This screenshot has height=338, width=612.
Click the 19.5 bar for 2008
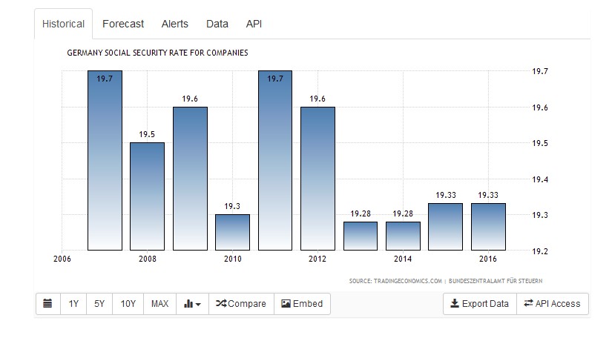[x=147, y=196]
